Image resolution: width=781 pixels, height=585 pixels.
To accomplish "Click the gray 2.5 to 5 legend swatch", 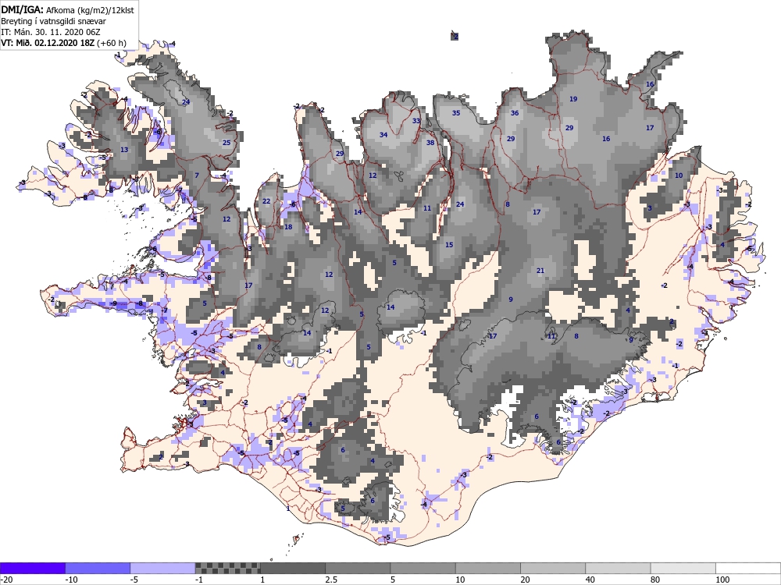I will pos(358,569).
